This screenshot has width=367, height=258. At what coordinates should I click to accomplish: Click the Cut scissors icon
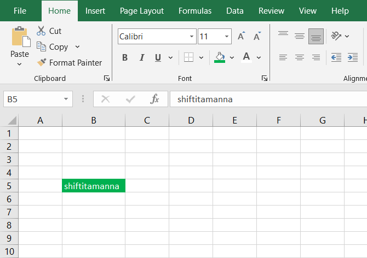tap(41, 31)
